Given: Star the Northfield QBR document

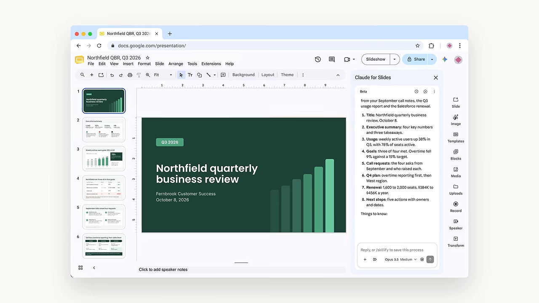Looking at the screenshot, I should pos(147,58).
